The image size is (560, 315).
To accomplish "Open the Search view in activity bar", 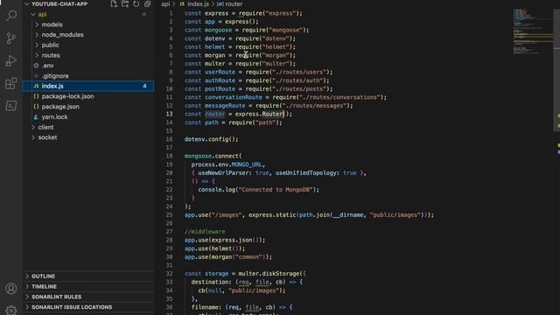I will click(11, 16).
